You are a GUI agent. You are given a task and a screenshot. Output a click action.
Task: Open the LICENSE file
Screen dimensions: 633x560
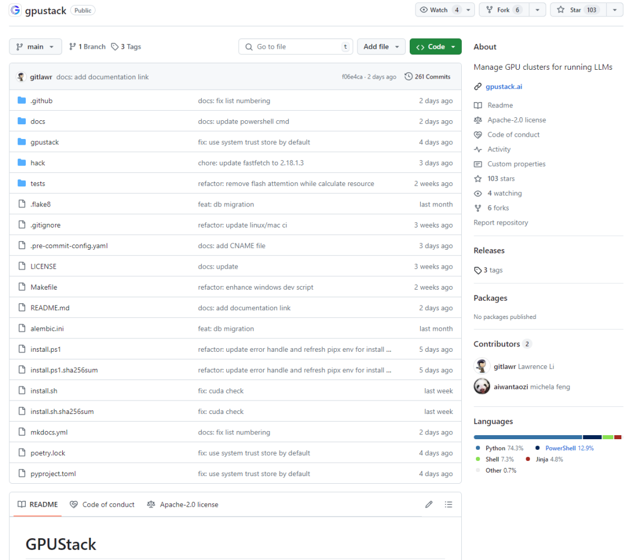pos(43,266)
